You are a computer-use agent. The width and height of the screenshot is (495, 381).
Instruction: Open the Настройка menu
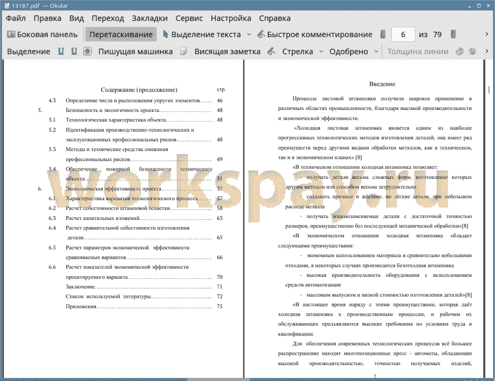(231, 18)
